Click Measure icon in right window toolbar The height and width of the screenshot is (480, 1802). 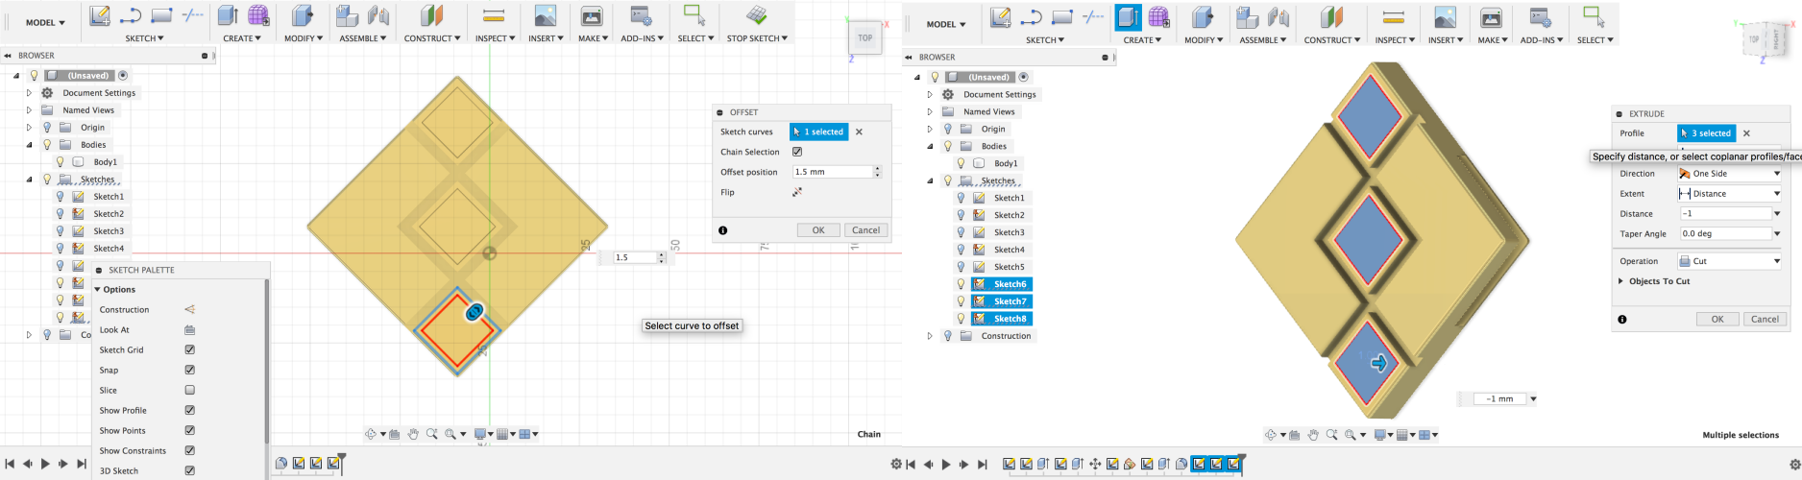1394,16
